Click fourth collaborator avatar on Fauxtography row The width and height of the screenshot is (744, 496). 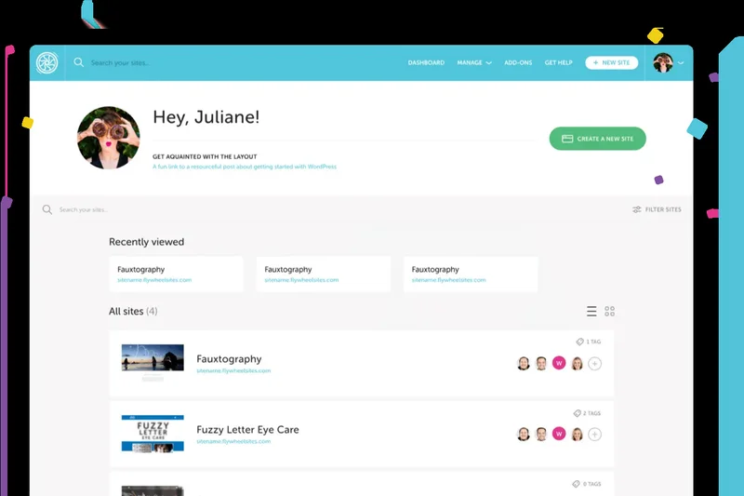[x=577, y=364]
